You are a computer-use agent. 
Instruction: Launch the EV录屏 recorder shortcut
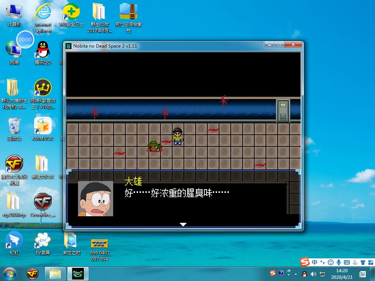(42, 243)
